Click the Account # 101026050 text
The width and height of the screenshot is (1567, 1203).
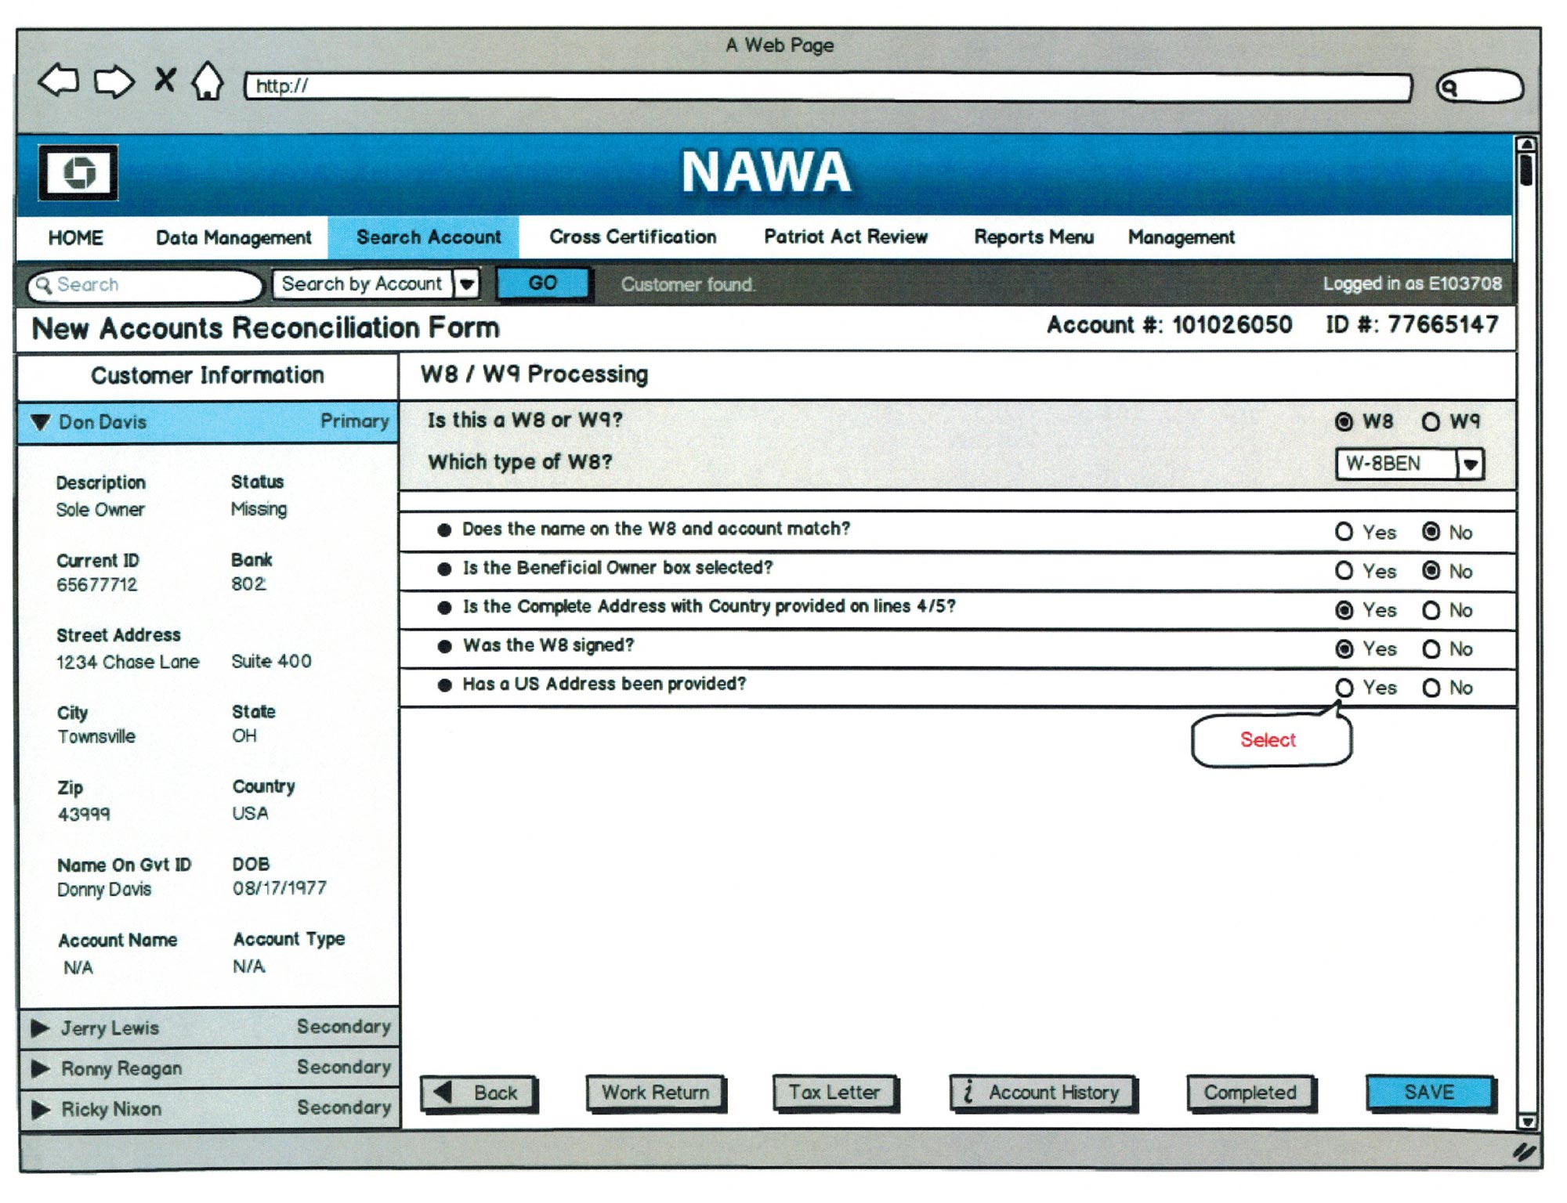point(1170,325)
